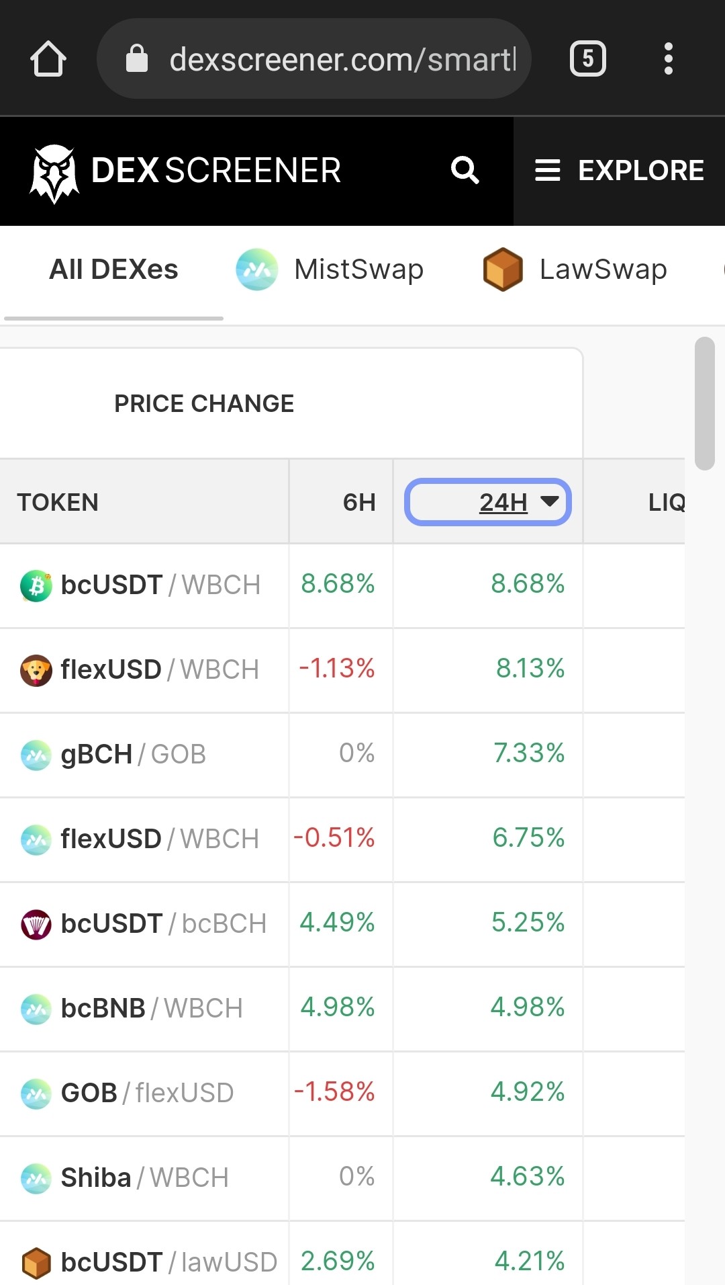725x1285 pixels.
Task: Click the vertical scrollbar thumb
Action: click(705, 403)
